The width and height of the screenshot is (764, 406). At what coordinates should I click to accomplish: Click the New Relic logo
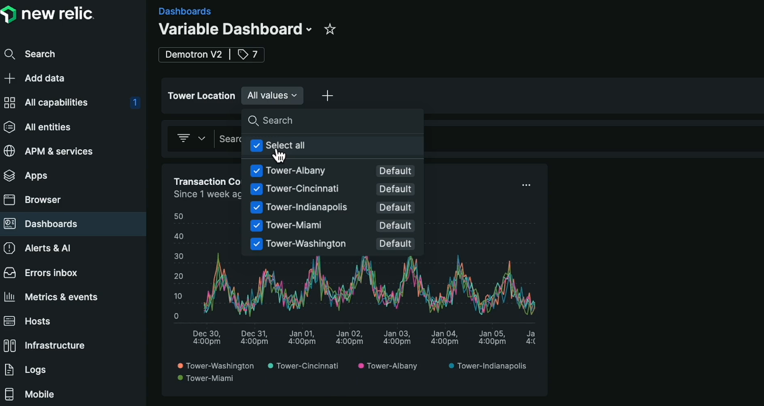tap(47, 15)
